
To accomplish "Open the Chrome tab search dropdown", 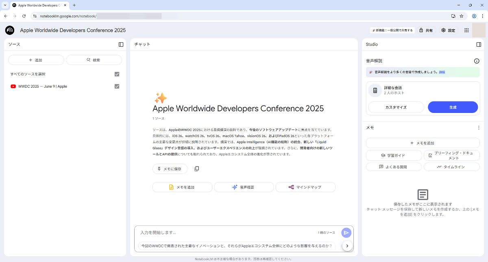I will tap(4, 5).
